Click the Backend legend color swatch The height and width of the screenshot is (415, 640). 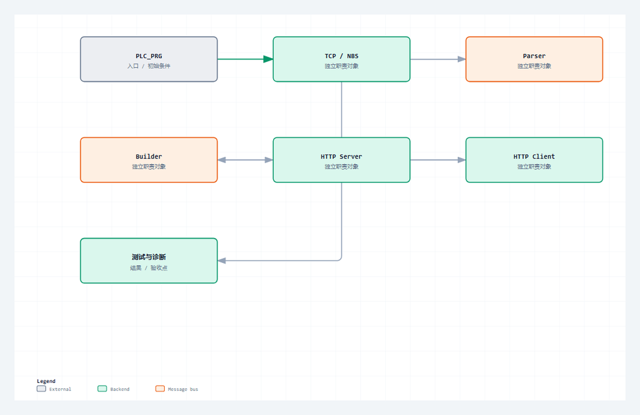(102, 389)
